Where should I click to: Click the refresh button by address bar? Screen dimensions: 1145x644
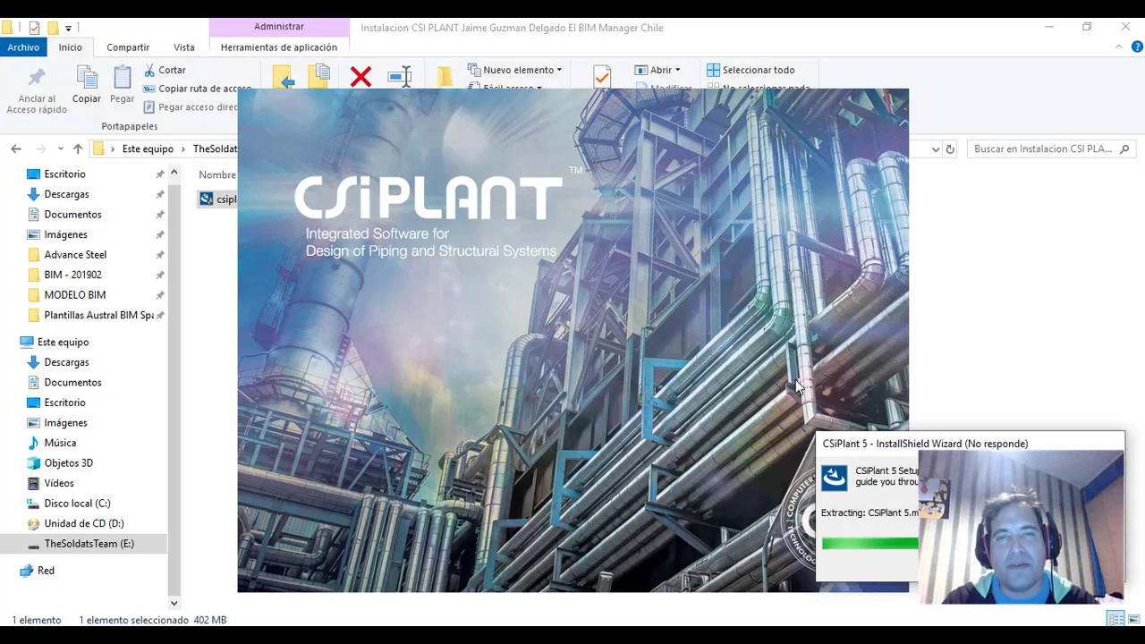tap(950, 149)
